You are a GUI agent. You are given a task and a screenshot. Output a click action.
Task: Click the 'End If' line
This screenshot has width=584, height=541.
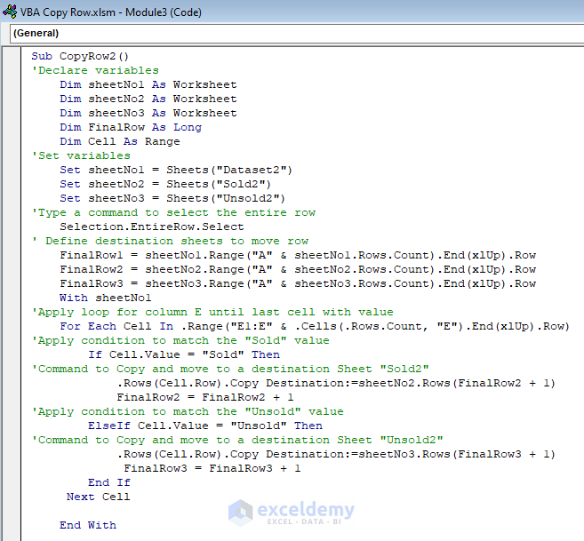point(109,482)
